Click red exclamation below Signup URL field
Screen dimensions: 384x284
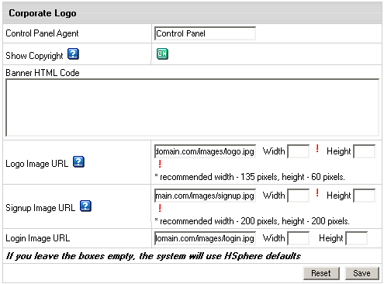(x=160, y=208)
